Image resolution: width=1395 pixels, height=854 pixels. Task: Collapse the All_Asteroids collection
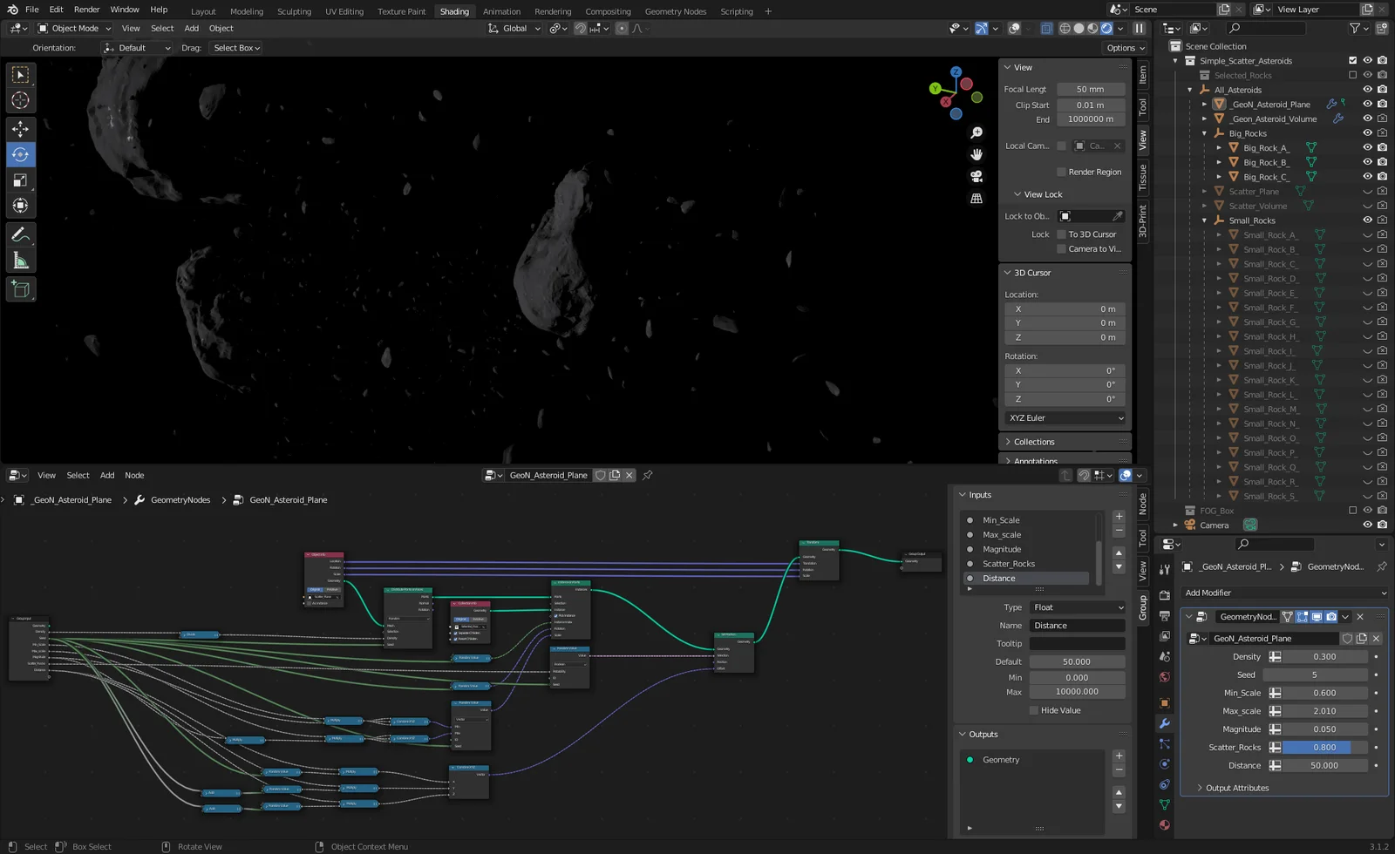click(1189, 89)
